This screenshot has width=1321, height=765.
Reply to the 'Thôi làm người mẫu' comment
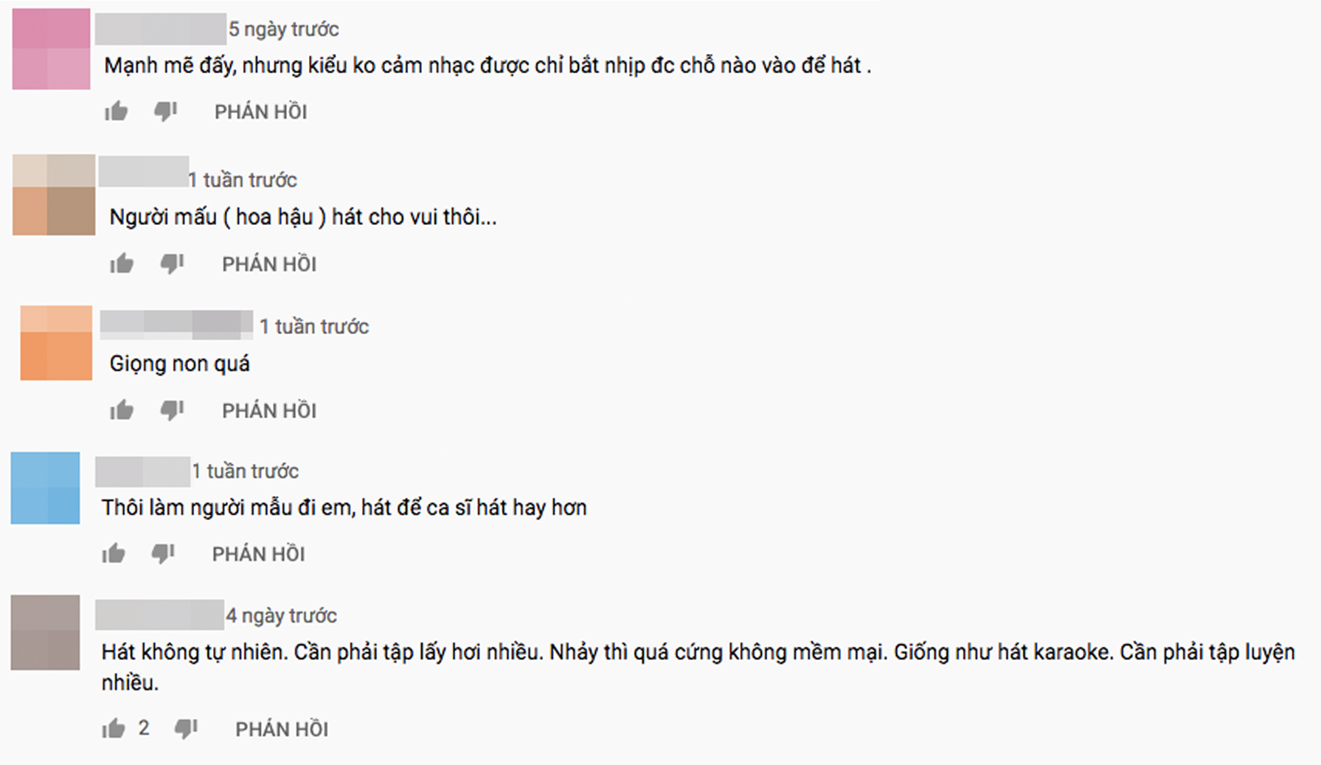[x=258, y=554]
